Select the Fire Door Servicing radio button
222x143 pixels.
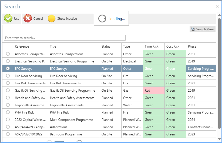pyautogui.click(x=8, y=76)
